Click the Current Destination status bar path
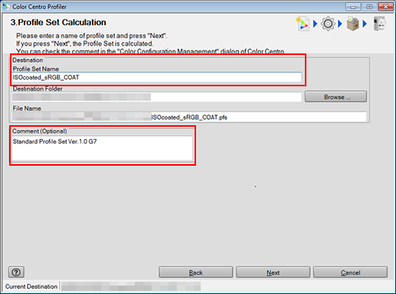 [131, 286]
